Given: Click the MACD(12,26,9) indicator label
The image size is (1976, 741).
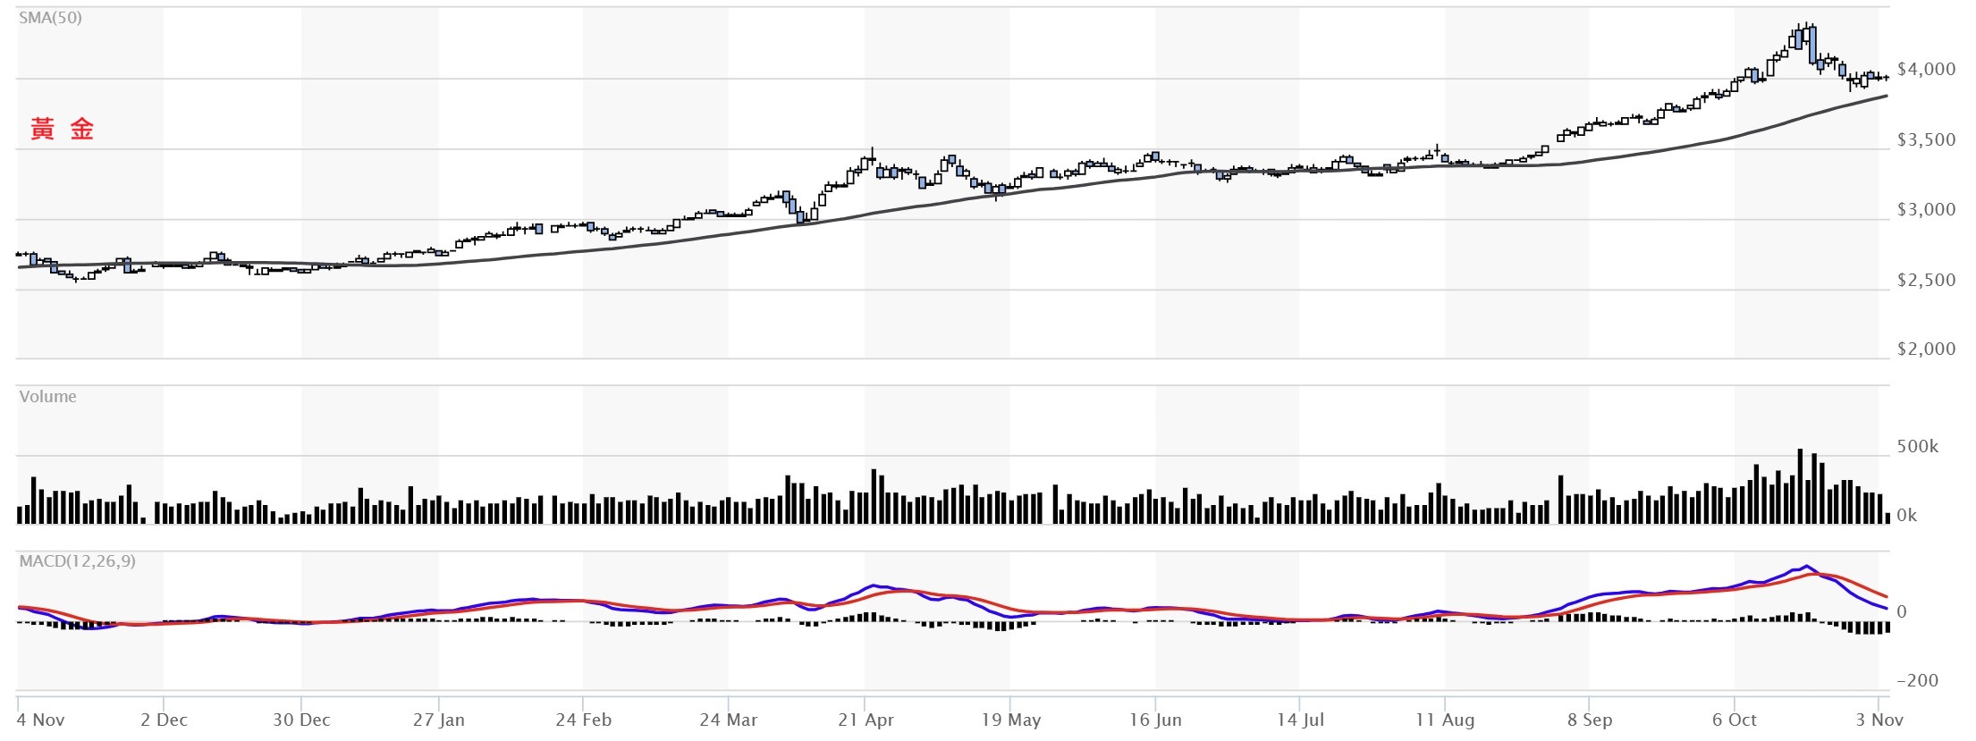Looking at the screenshot, I should click(x=78, y=561).
